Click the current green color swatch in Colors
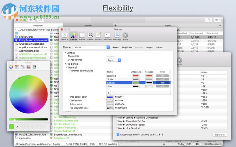Image resolution: width=236 pixels, height=147 pixels. coord(12,127)
